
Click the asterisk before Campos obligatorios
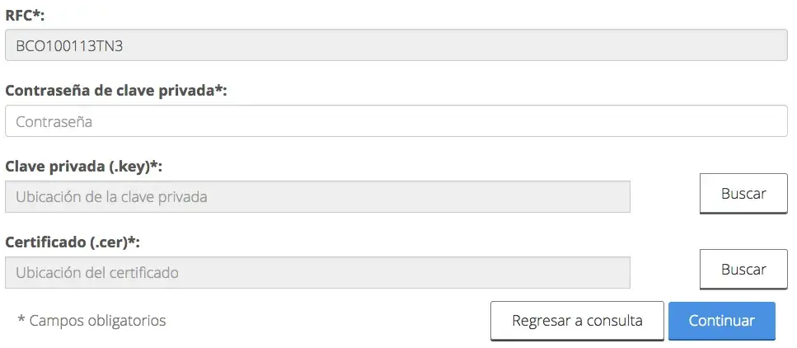click(x=21, y=320)
